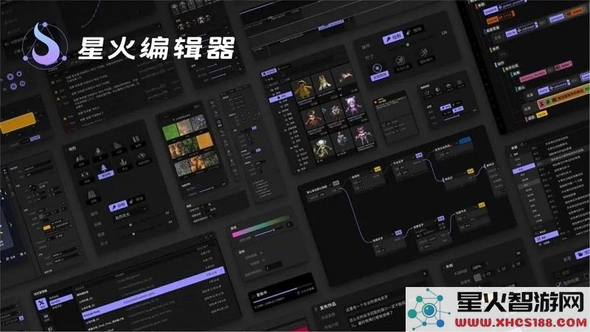Click the play button circle at far left

coord(10,77)
